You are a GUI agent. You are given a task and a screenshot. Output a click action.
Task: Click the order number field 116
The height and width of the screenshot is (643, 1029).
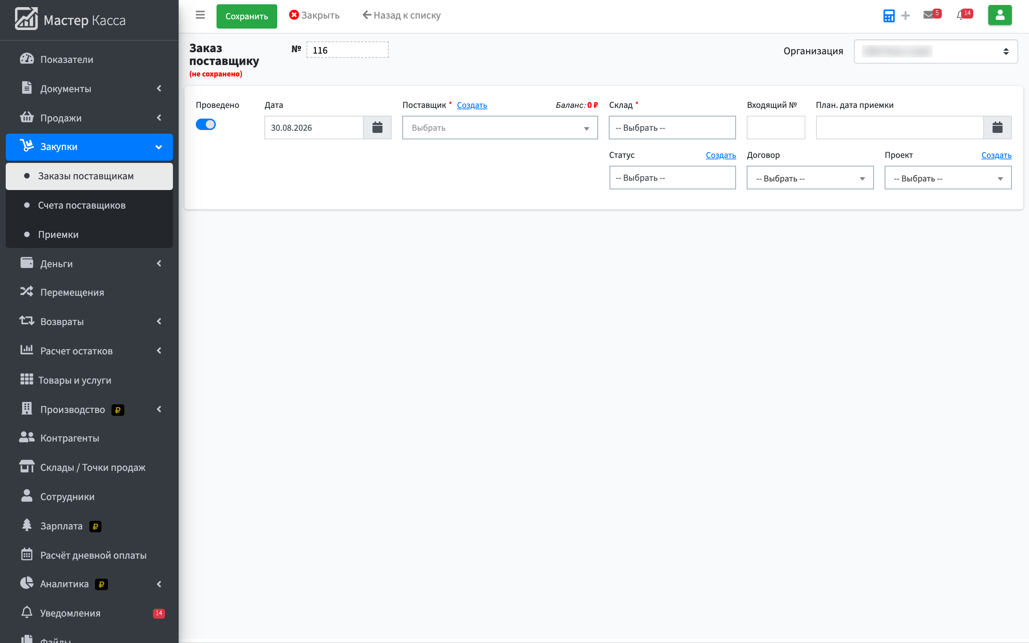click(x=347, y=50)
